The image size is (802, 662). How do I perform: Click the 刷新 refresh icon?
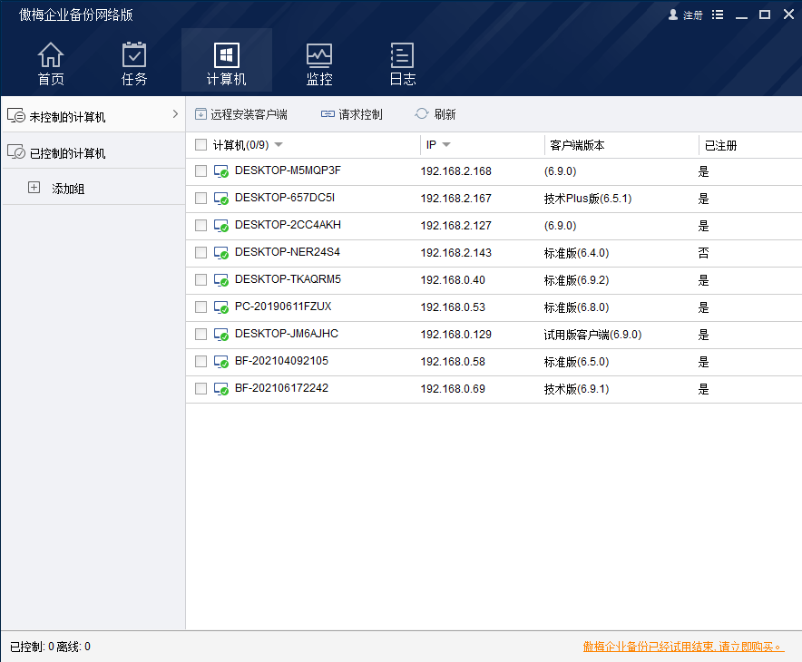(x=422, y=114)
